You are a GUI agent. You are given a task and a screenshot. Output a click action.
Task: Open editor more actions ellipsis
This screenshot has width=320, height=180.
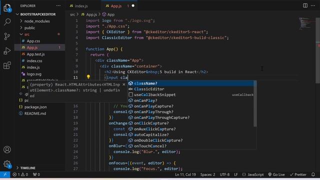point(313,5)
